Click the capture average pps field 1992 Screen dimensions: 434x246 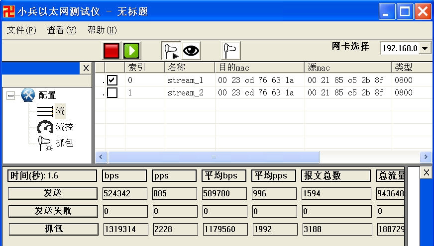[275, 230]
